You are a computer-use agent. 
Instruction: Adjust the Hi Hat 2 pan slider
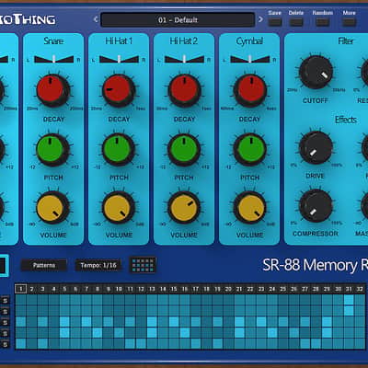point(184,59)
